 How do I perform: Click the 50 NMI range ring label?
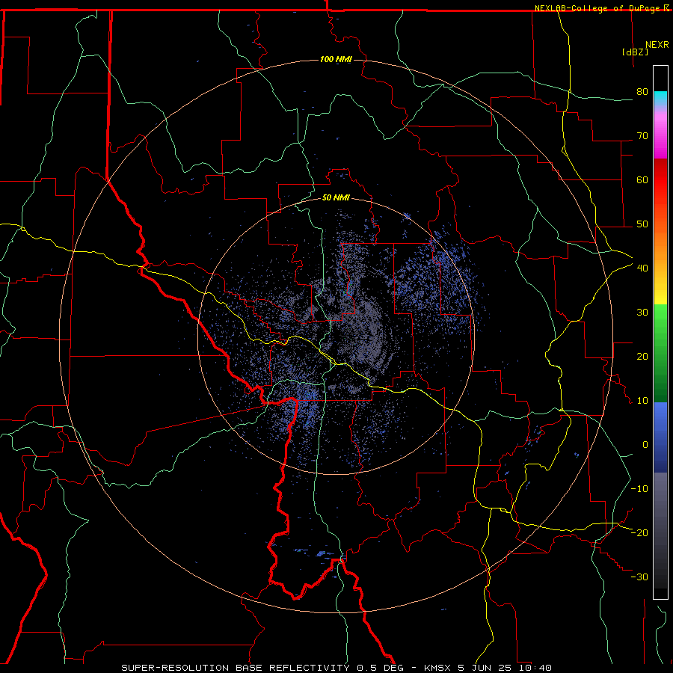tap(336, 197)
